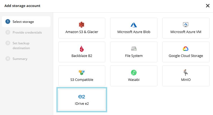Image resolution: width=213 pixels, height=115 pixels.
Task: Go to the Provide credentials step
Action: [27, 33]
